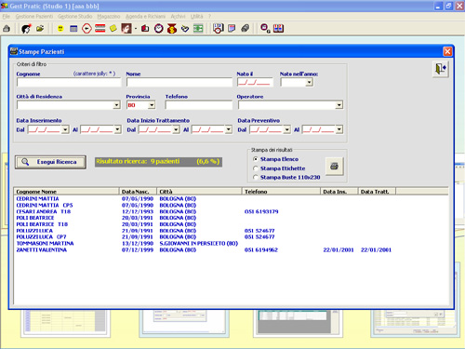This screenshot has width=465, height=349.
Task: Click the floppy disk with clock icon
Action: pyautogui.click(x=219, y=29)
